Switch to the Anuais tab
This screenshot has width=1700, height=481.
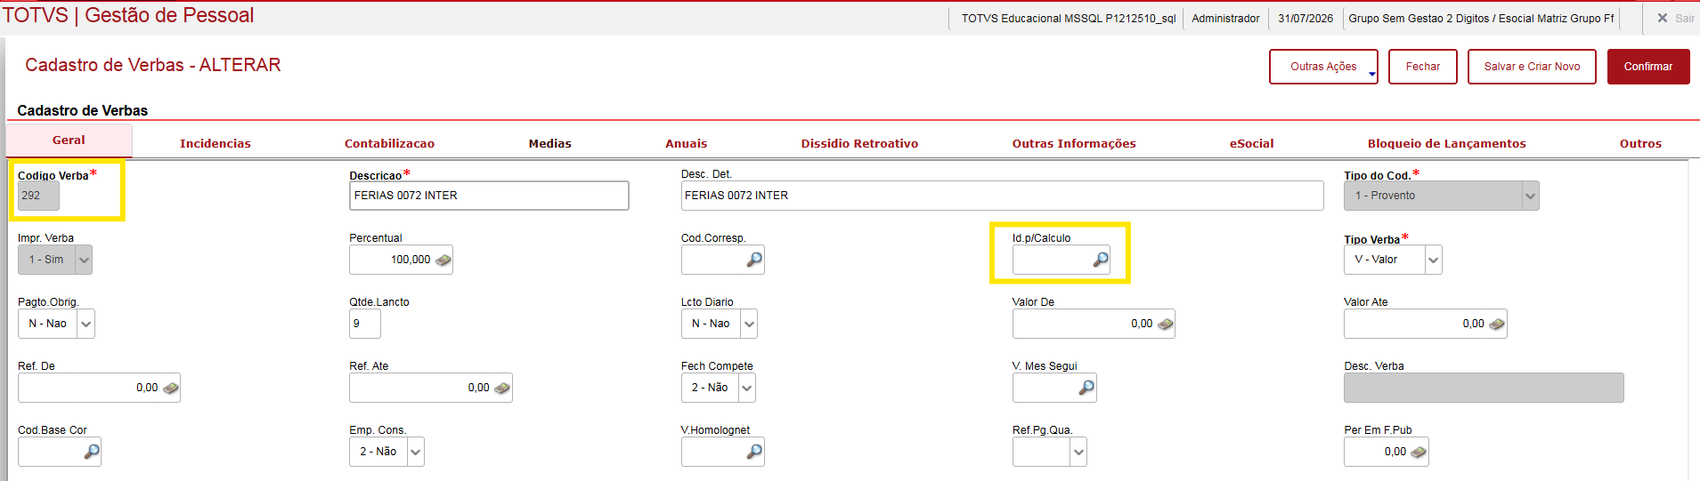[687, 143]
